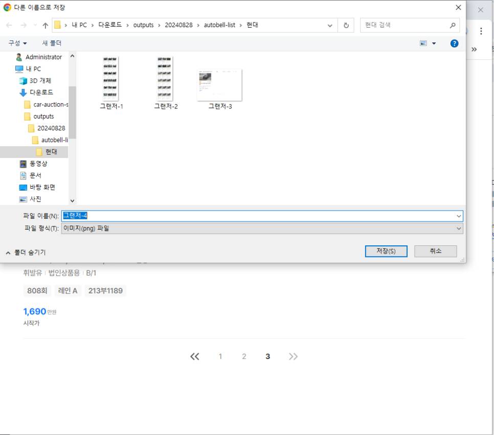Go to last page double arrow

coord(293,356)
